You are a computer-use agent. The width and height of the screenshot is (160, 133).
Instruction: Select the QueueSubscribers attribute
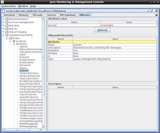[30, 84]
